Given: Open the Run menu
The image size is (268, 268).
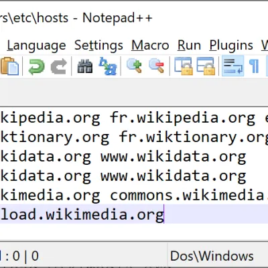Looking at the screenshot, I should pos(189,46).
